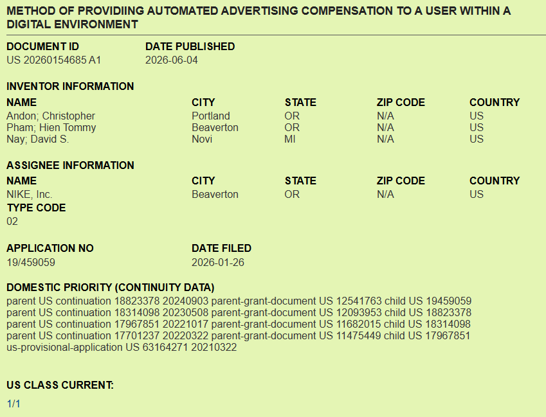Open the 1/1 US class link
The height and width of the screenshot is (417, 546).
pos(14,404)
